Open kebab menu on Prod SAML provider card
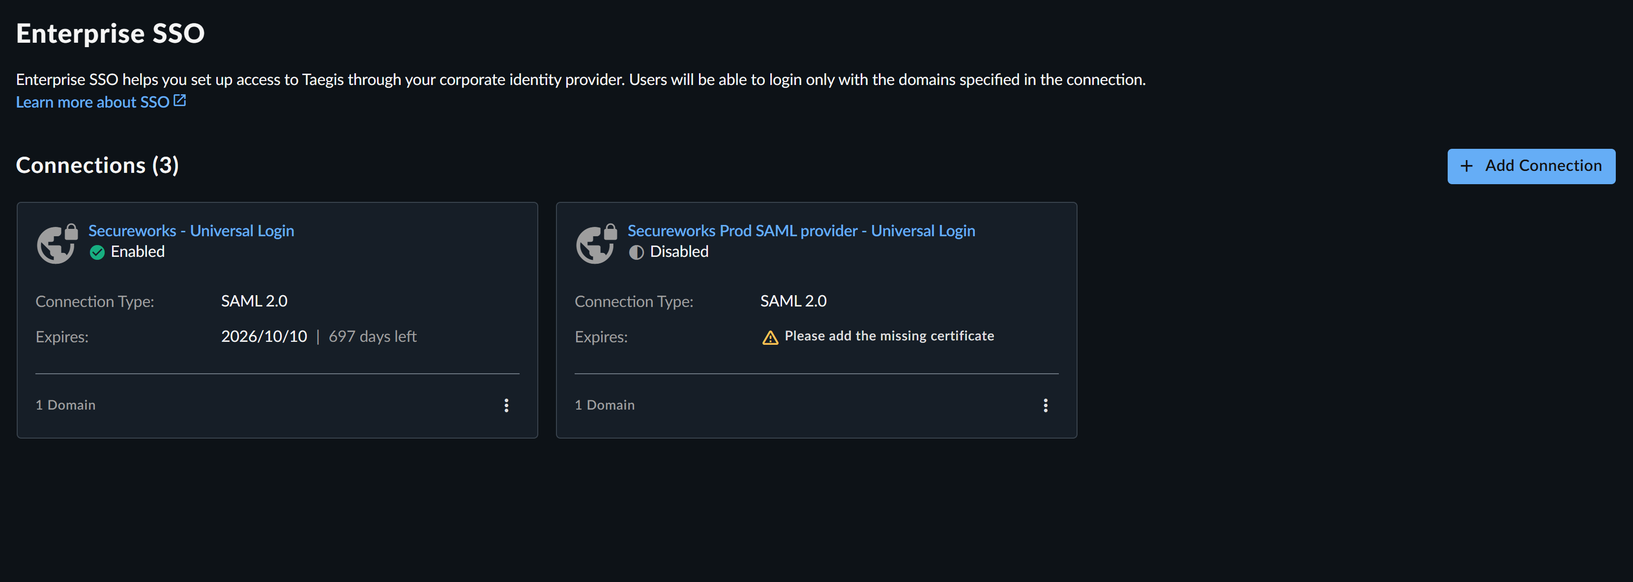The width and height of the screenshot is (1633, 582). point(1046,405)
